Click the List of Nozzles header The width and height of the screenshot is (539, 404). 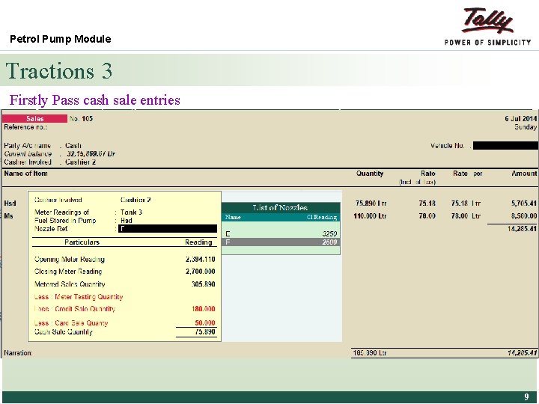click(x=281, y=207)
